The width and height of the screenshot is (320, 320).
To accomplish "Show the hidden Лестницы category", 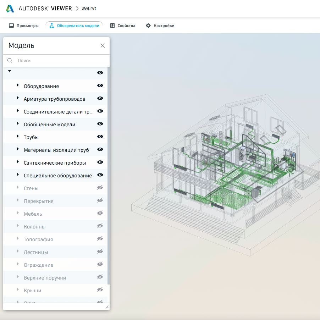I will pyautogui.click(x=100, y=252).
